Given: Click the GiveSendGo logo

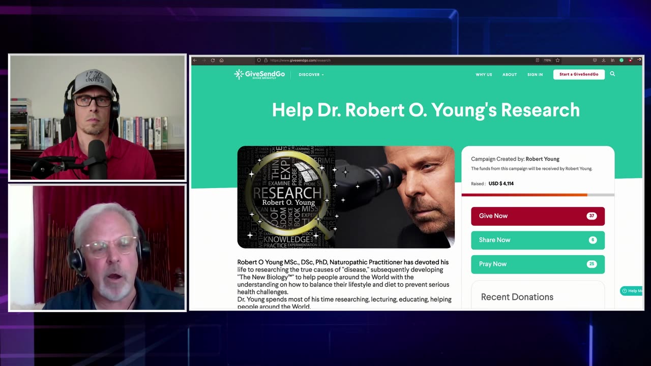Looking at the screenshot, I should coord(259,74).
